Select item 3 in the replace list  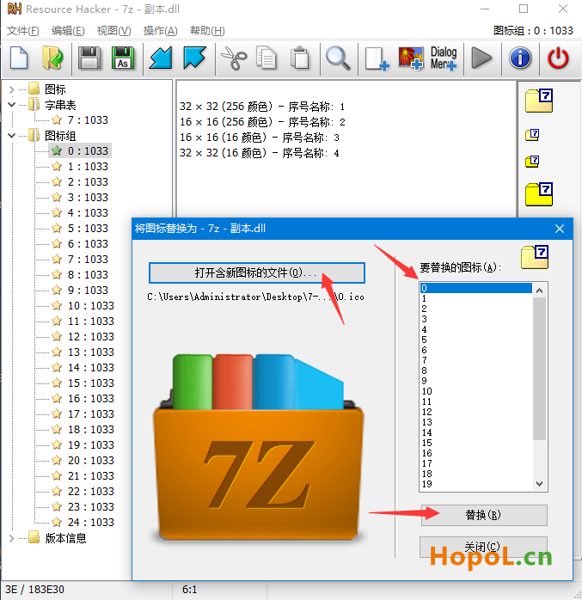476,319
